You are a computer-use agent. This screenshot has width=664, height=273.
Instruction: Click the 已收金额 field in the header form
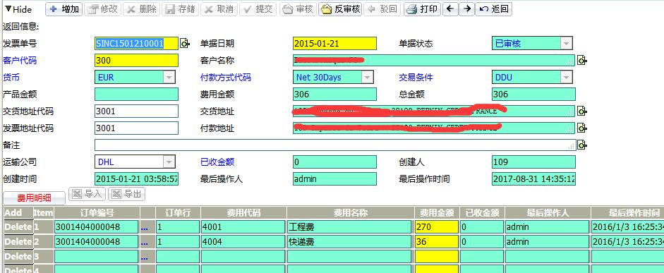click(x=334, y=162)
